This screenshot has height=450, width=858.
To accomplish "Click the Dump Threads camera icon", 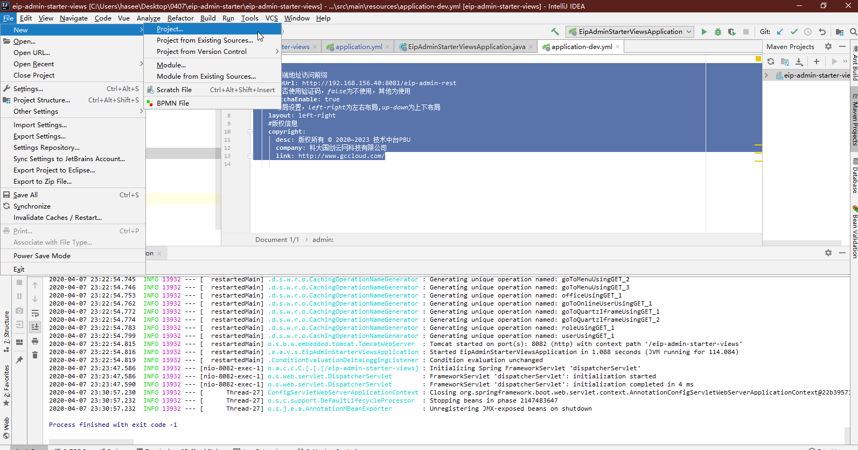I will coord(19,310).
